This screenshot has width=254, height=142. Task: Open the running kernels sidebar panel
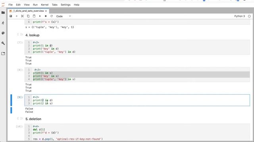point(3,23)
